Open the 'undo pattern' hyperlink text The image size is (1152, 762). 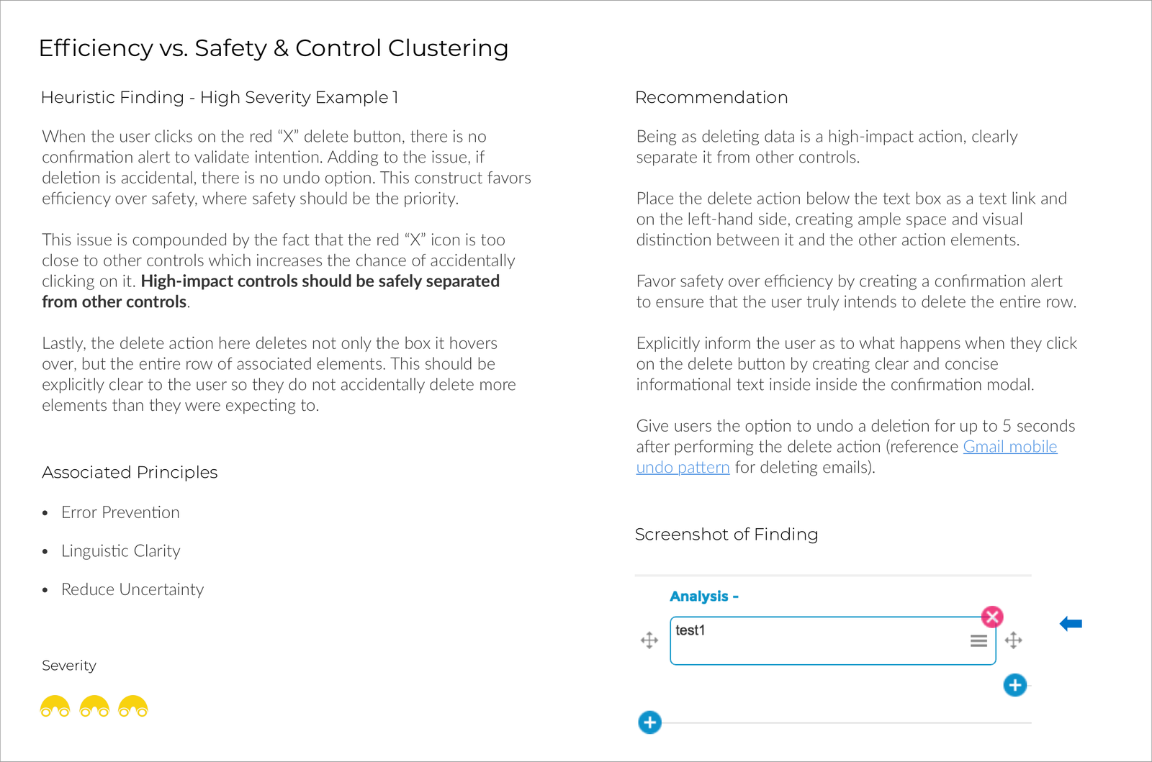point(683,468)
